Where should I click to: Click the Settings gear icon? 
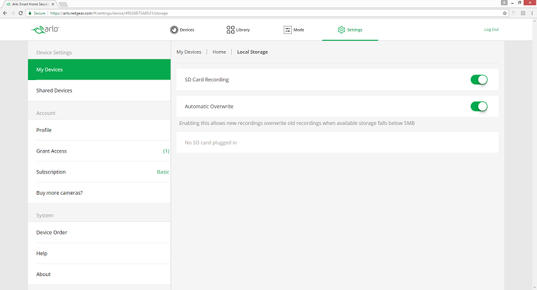tap(341, 30)
